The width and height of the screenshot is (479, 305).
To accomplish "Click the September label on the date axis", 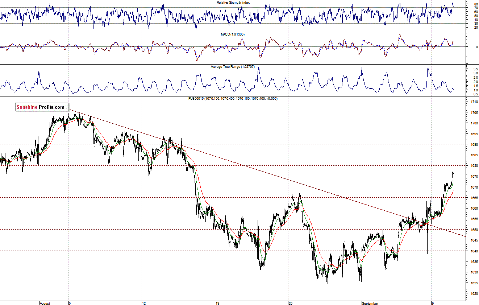I will pos(371,303).
